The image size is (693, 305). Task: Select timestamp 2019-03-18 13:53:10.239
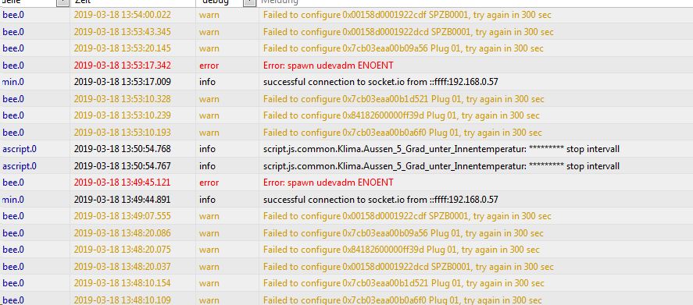[x=122, y=115]
